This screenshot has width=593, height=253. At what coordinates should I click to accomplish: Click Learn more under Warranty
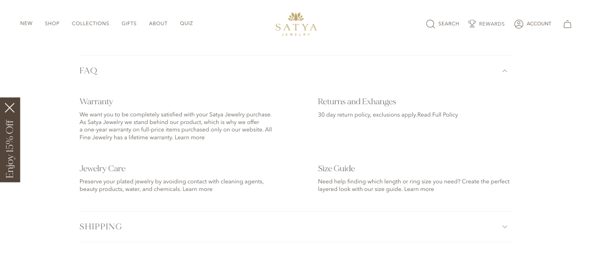click(189, 138)
